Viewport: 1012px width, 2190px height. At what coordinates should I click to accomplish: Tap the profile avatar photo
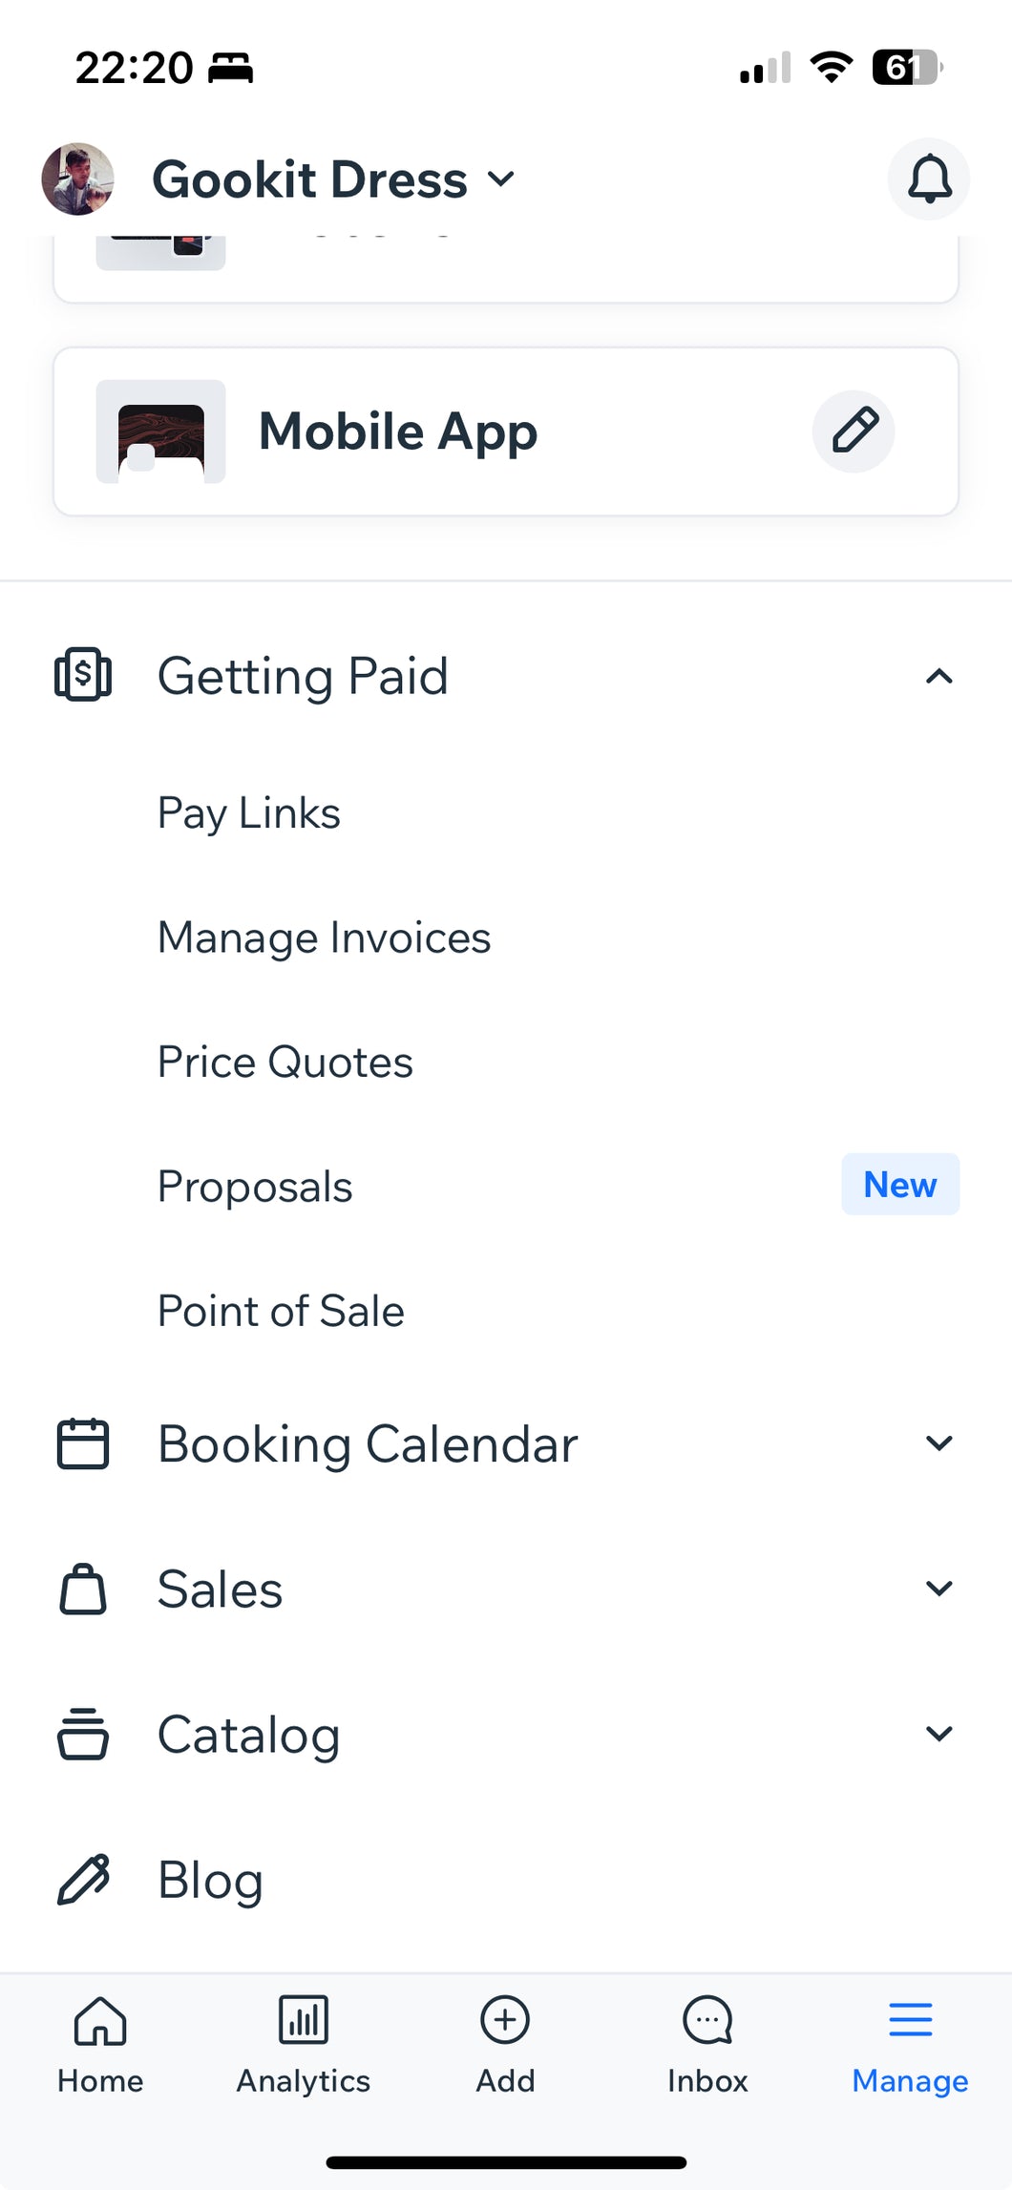pyautogui.click(x=77, y=179)
